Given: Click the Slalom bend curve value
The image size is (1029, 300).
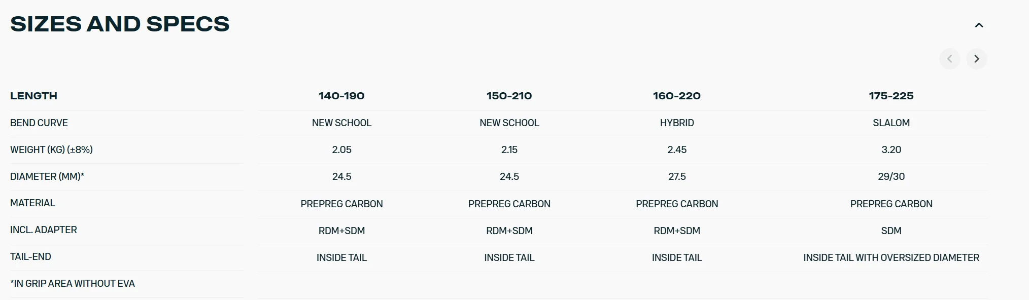Looking at the screenshot, I should click(x=891, y=123).
